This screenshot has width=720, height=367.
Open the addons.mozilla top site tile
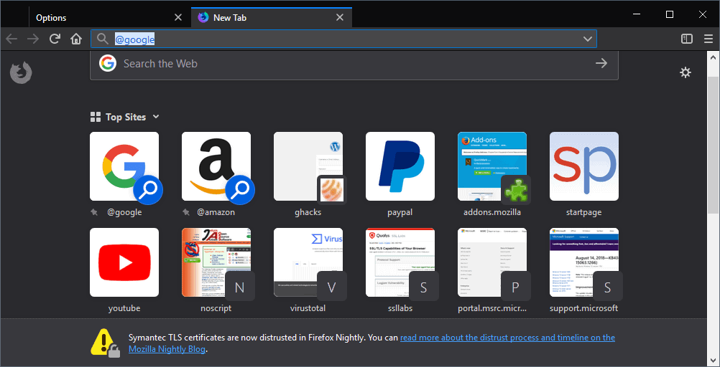(491, 166)
